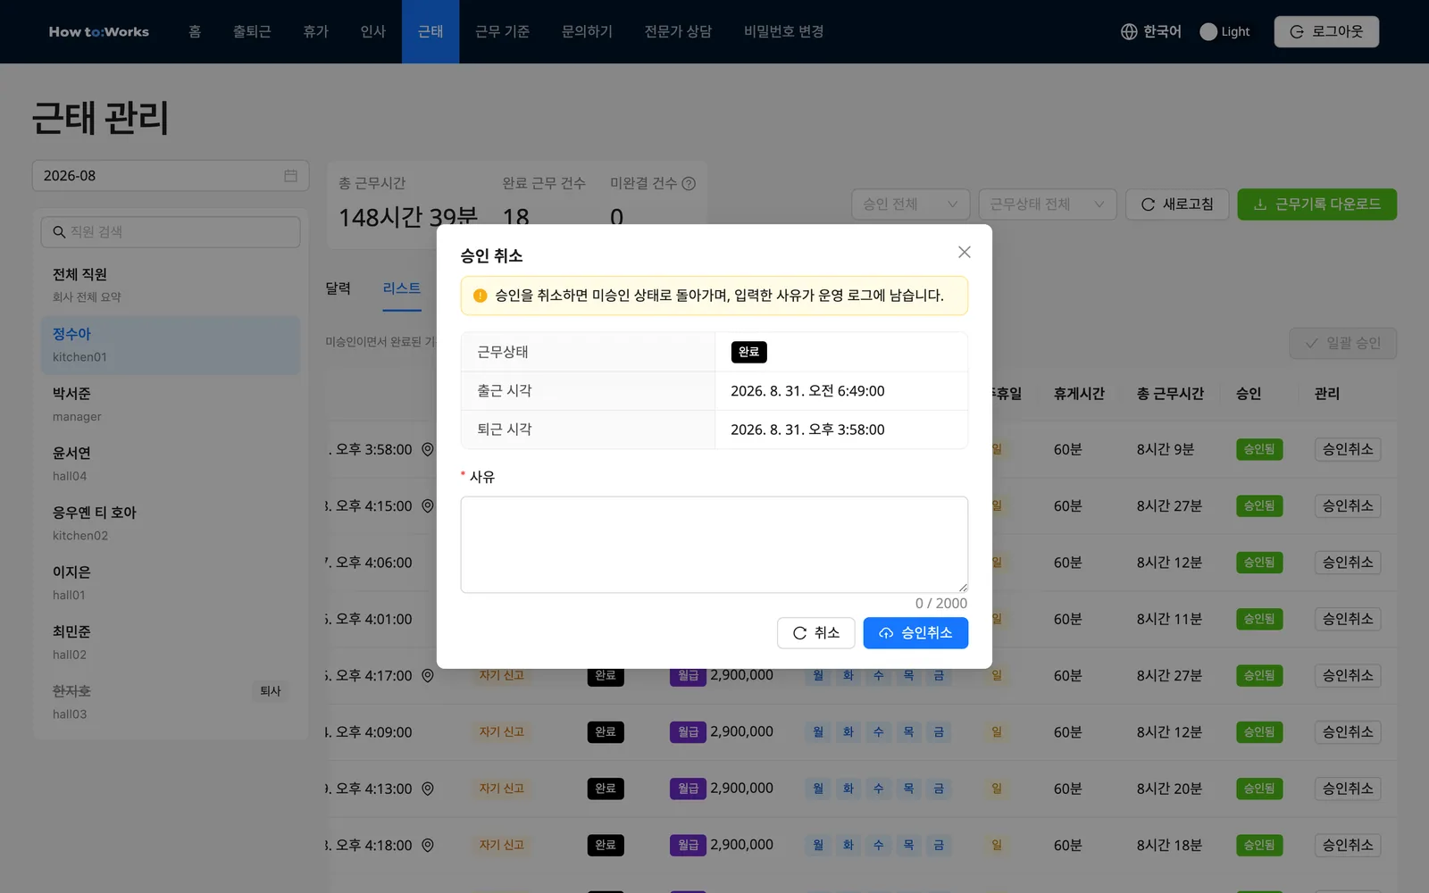The image size is (1429, 893).
Task: Open the calendar icon in month field
Action: tap(290, 176)
